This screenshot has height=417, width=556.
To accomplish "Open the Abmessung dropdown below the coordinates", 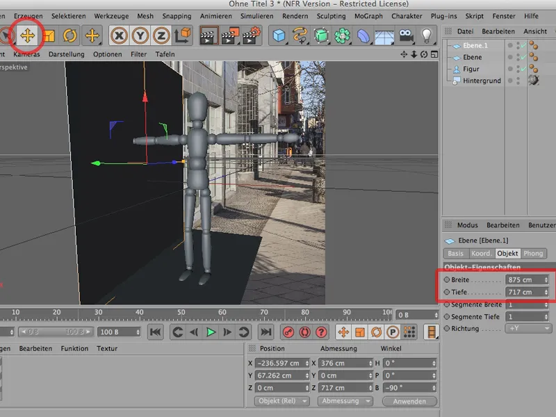I will coord(345,401).
